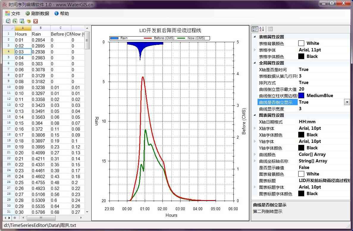Click the X轴日期格式 HH:mm value
The height and width of the screenshot is (231, 353).
[307, 121]
